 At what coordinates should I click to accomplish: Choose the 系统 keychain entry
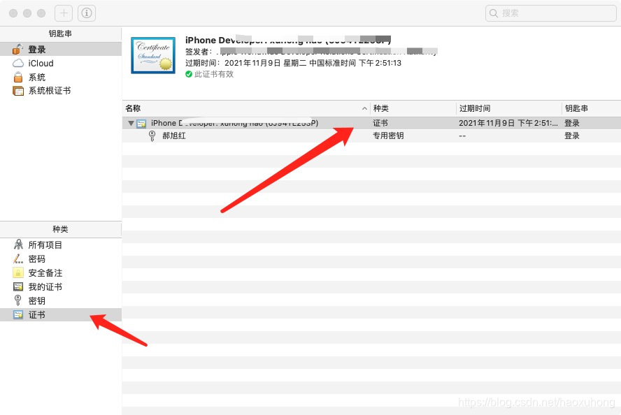coord(61,77)
